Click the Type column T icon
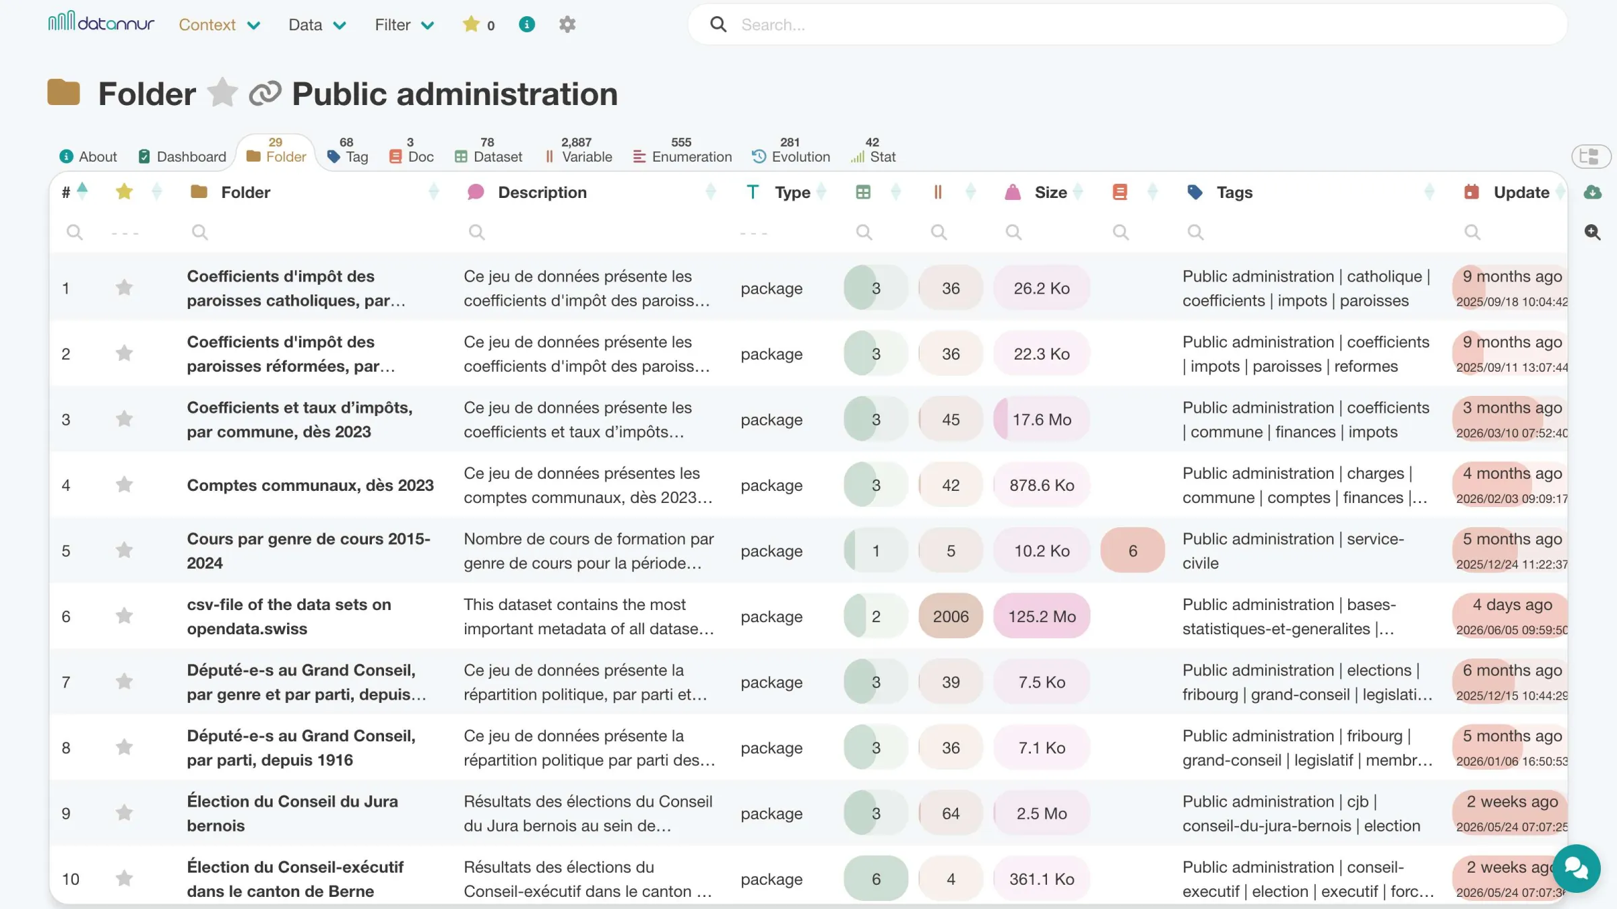This screenshot has width=1617, height=909. tap(753, 193)
